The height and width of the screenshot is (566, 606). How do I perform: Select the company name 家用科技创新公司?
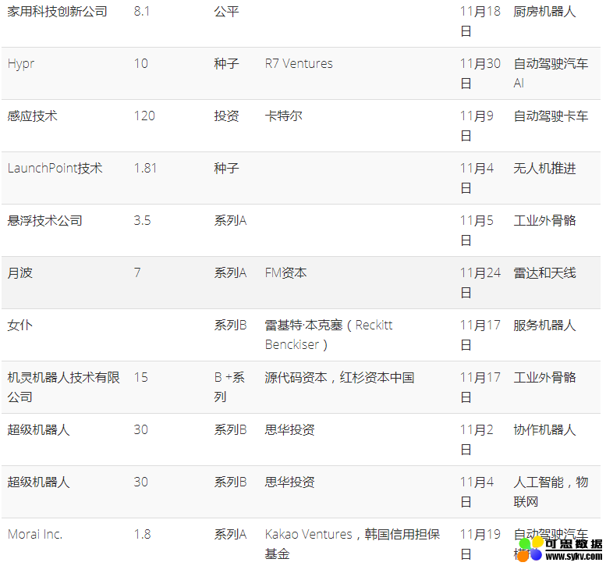[57, 11]
